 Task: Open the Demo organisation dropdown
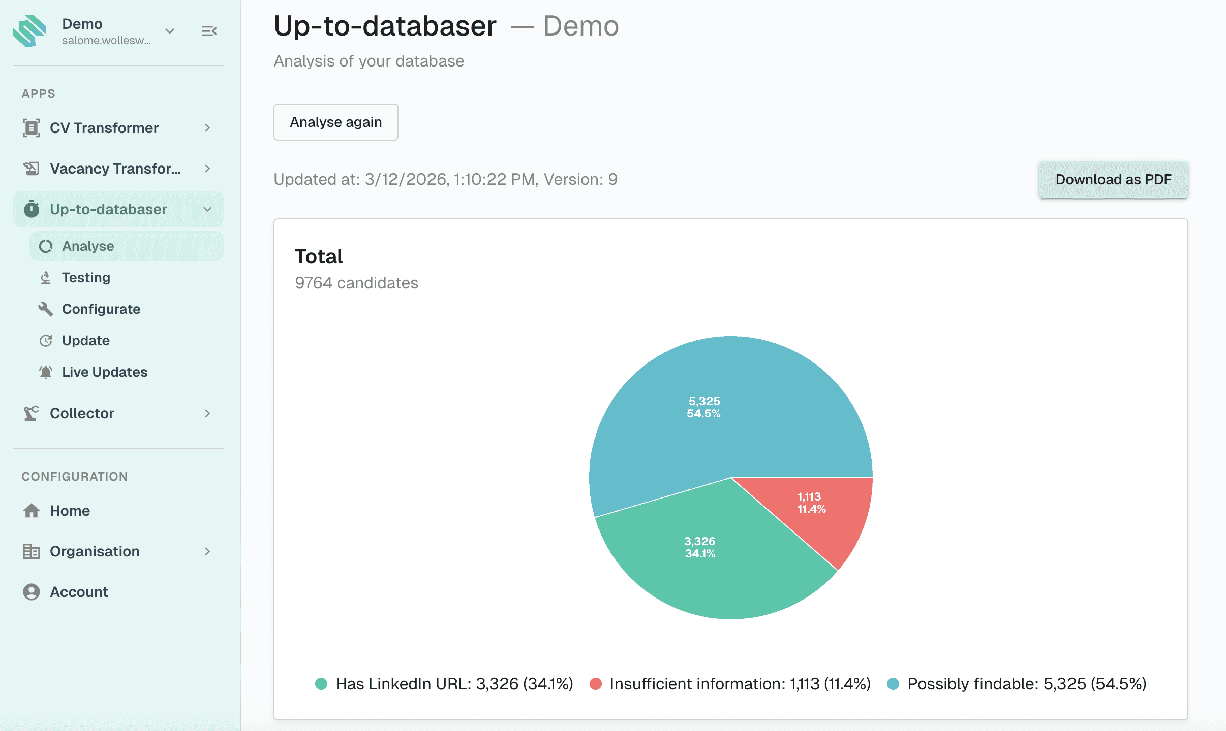coord(170,31)
